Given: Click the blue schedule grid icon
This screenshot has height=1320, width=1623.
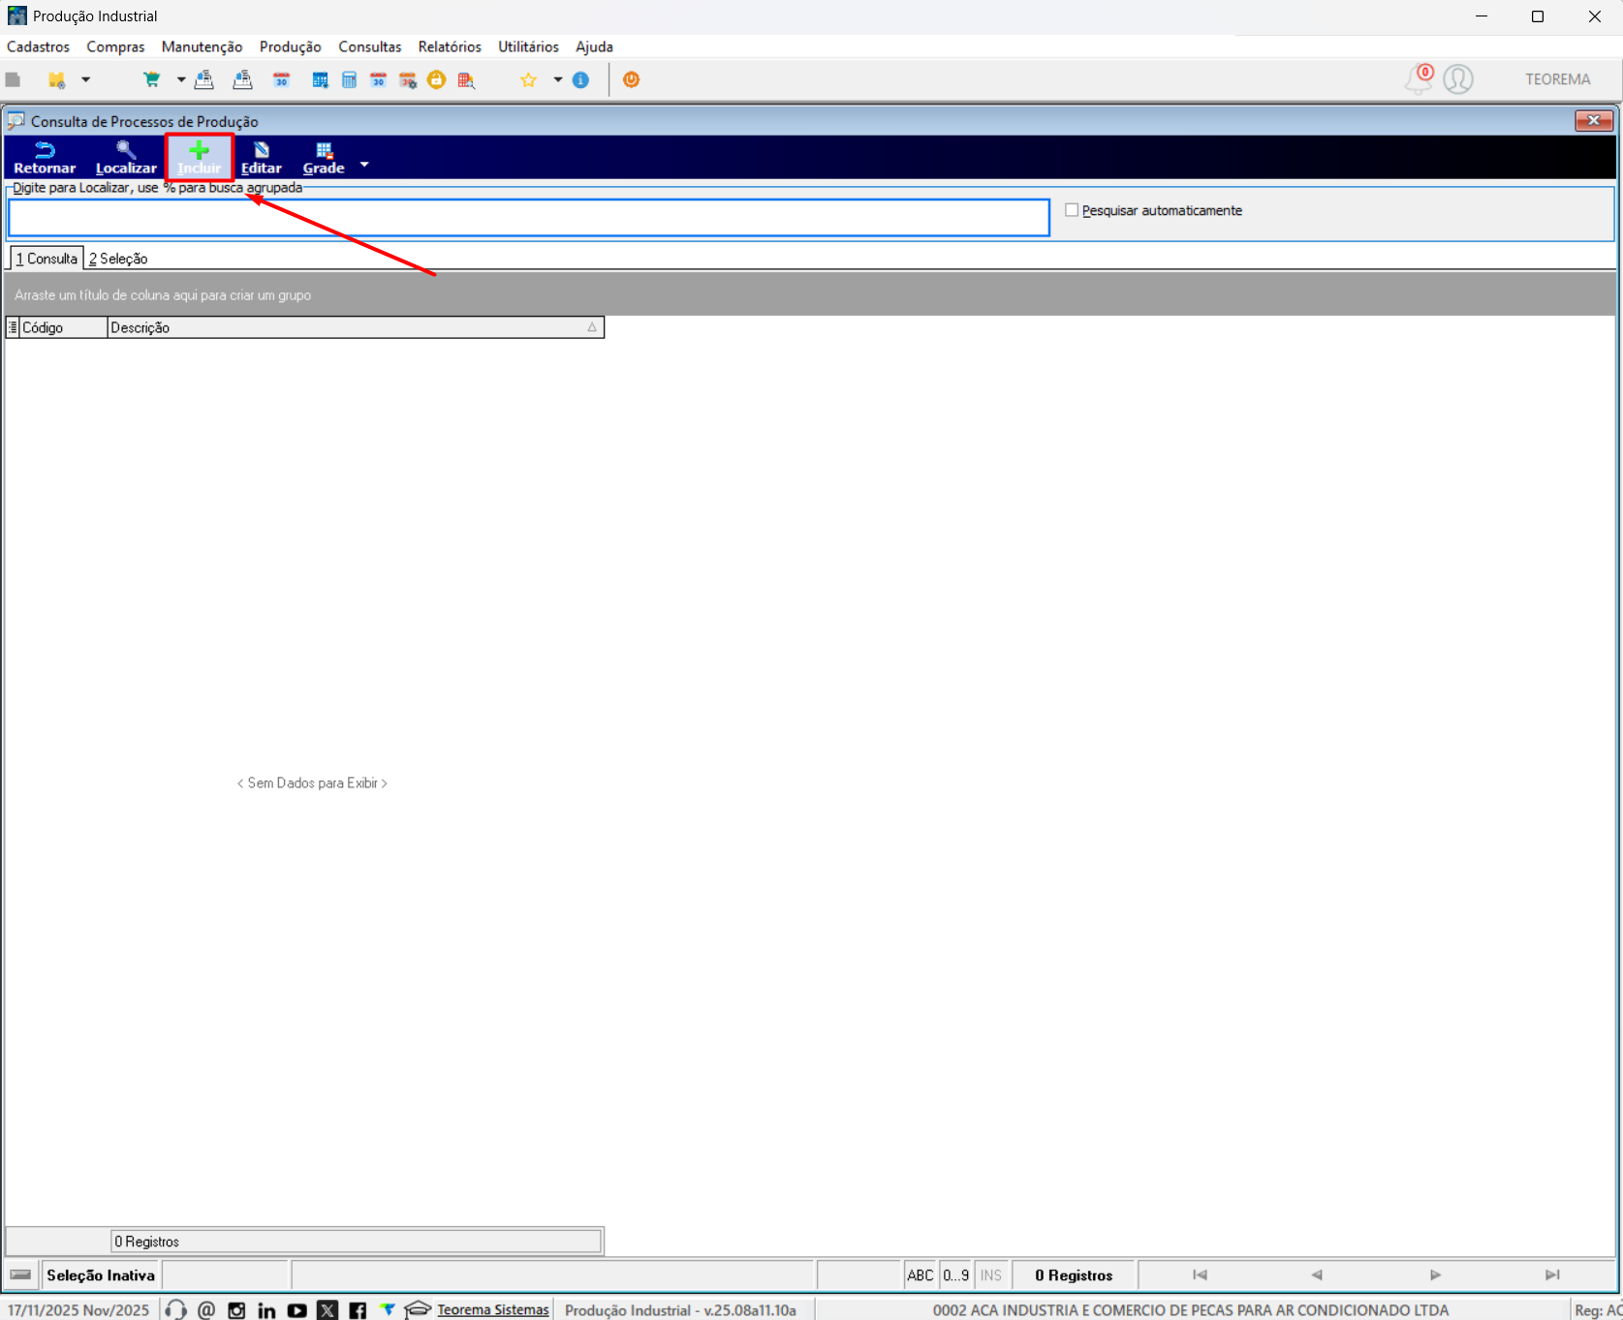Looking at the screenshot, I should 320,79.
